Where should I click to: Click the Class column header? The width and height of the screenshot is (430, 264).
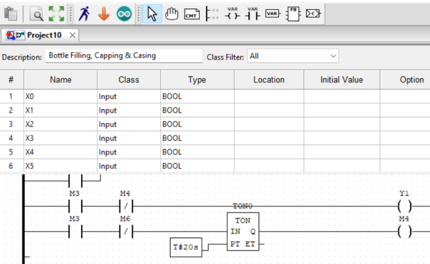click(128, 80)
